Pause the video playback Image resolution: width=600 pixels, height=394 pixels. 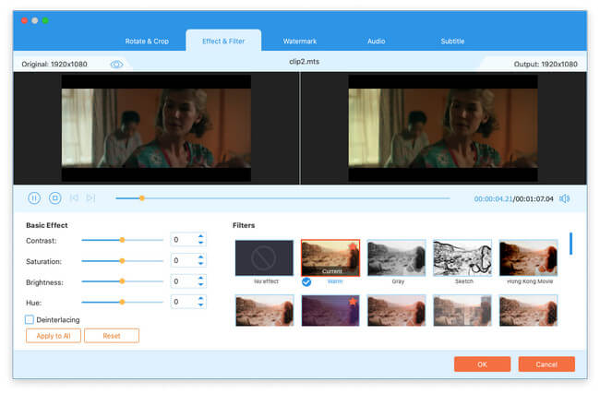tap(34, 197)
